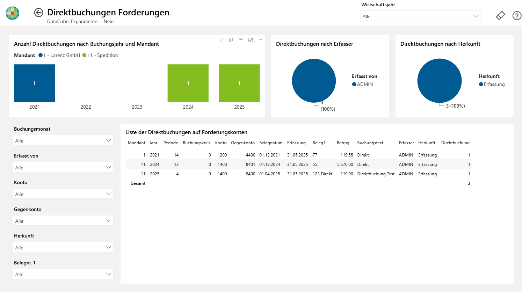Sort by the Belegdatum column header
Image resolution: width=522 pixels, height=292 pixels.
point(271,143)
